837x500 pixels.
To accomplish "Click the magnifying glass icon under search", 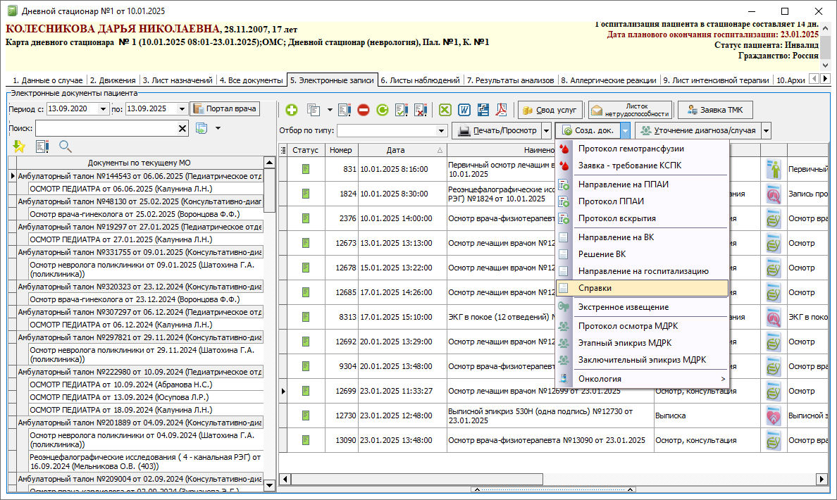I will (65, 146).
